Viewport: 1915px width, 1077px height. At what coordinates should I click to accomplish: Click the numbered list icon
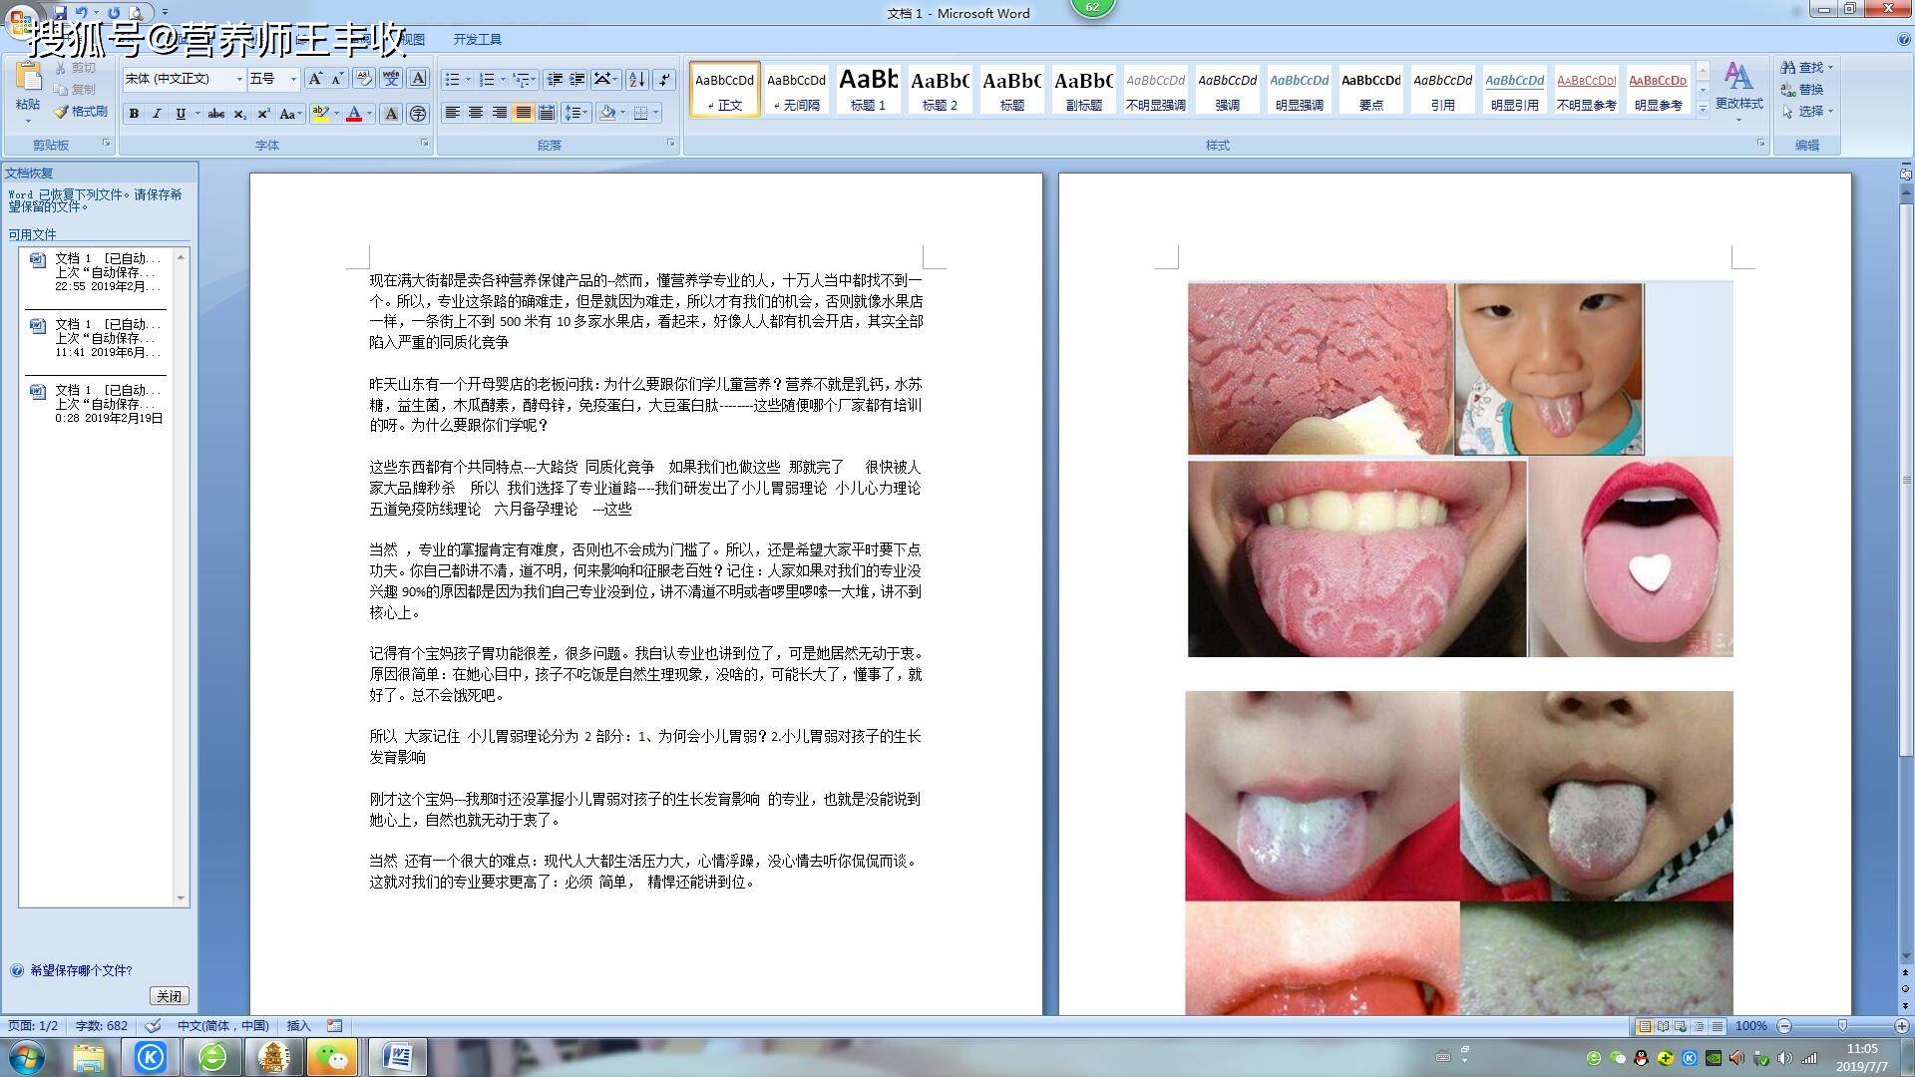487,79
